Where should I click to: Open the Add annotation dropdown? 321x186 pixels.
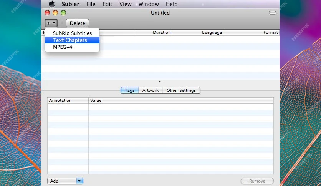click(65, 181)
